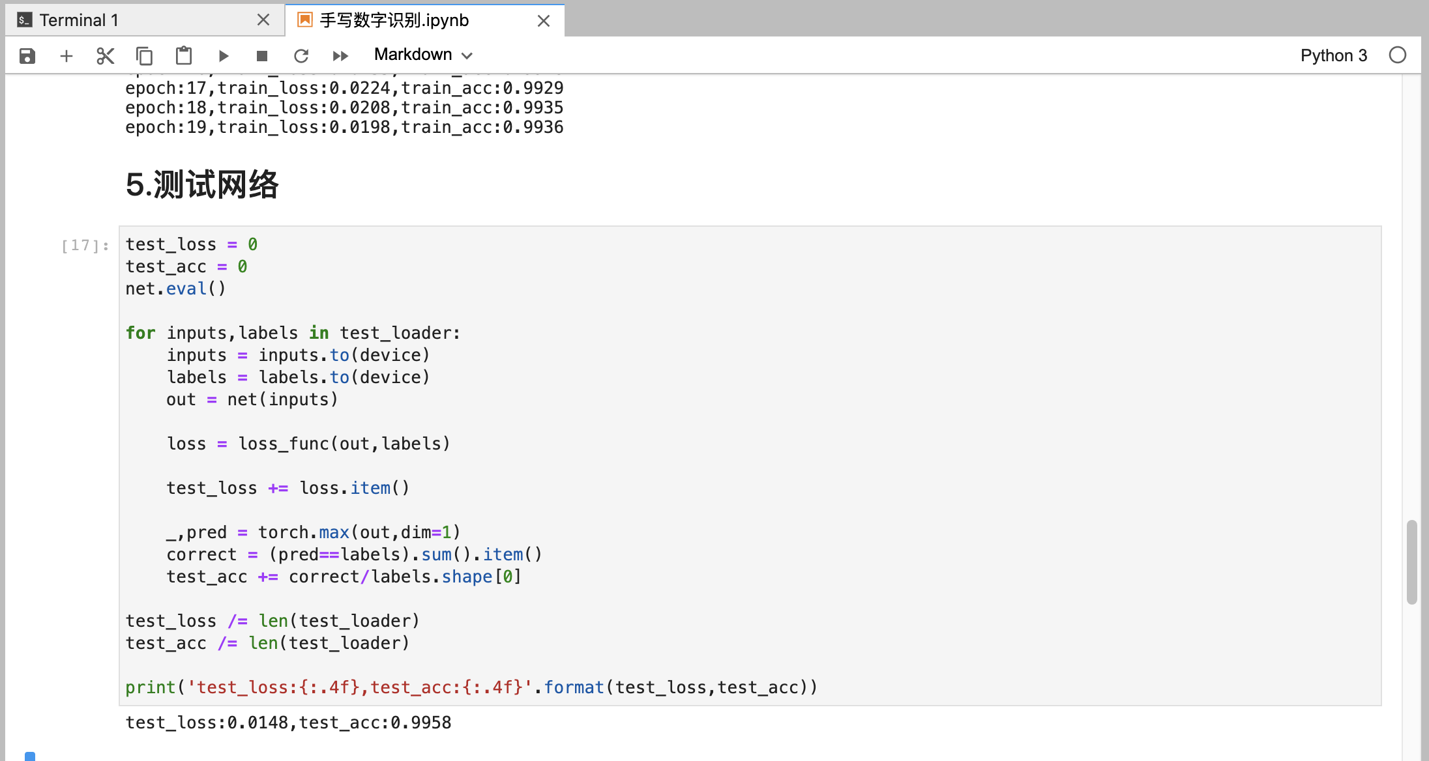
Task: Open the Markdown cell type dropdown
Action: (x=423, y=55)
